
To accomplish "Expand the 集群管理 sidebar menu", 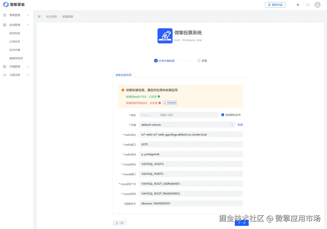I will 16,15.
